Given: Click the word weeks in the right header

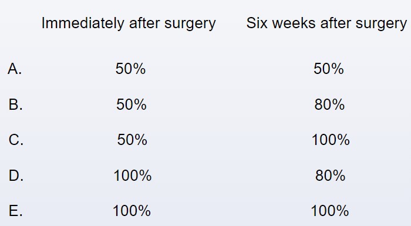Looking at the screenshot, I should pos(294,23).
